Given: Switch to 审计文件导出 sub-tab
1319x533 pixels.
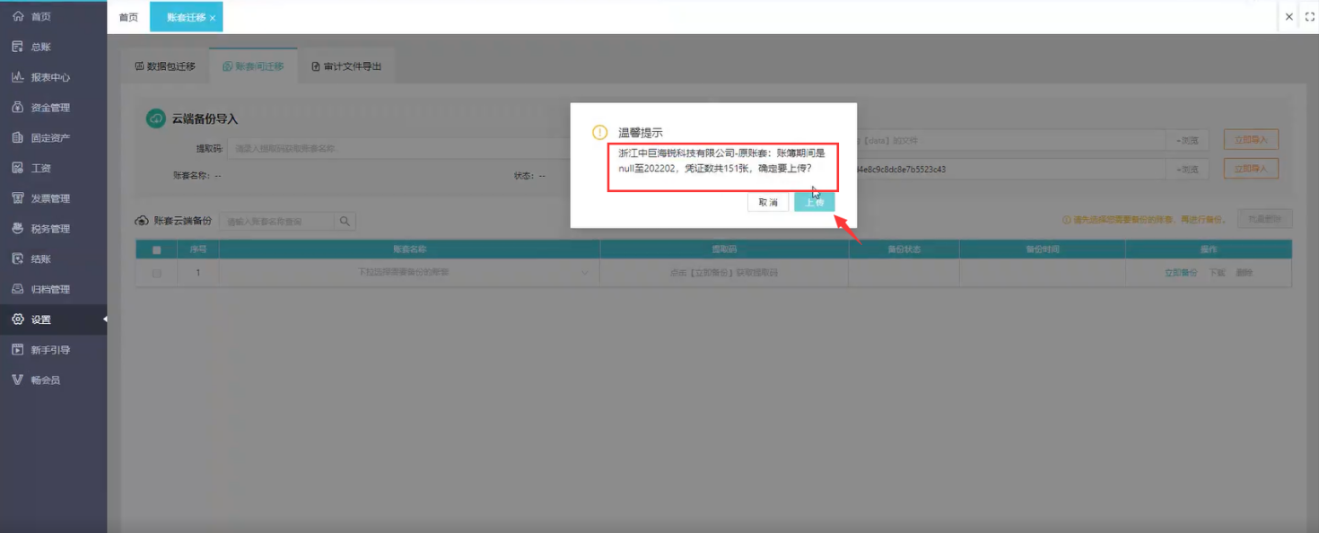Looking at the screenshot, I should pyautogui.click(x=346, y=66).
